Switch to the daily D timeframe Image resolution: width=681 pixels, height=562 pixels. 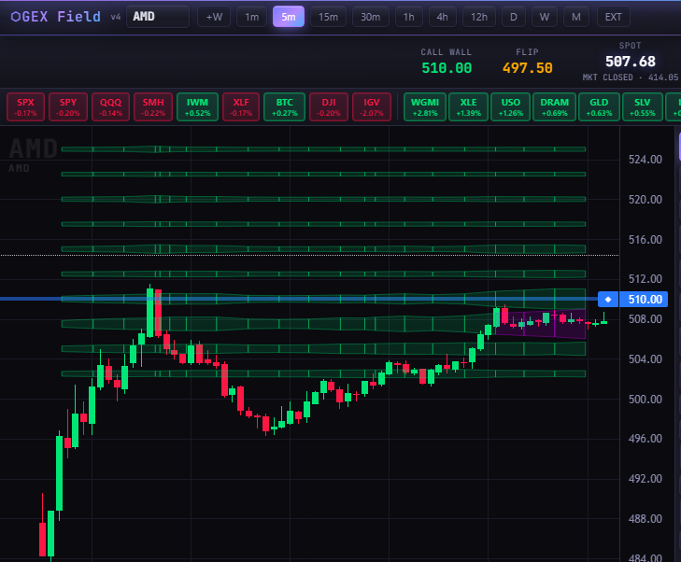(514, 17)
